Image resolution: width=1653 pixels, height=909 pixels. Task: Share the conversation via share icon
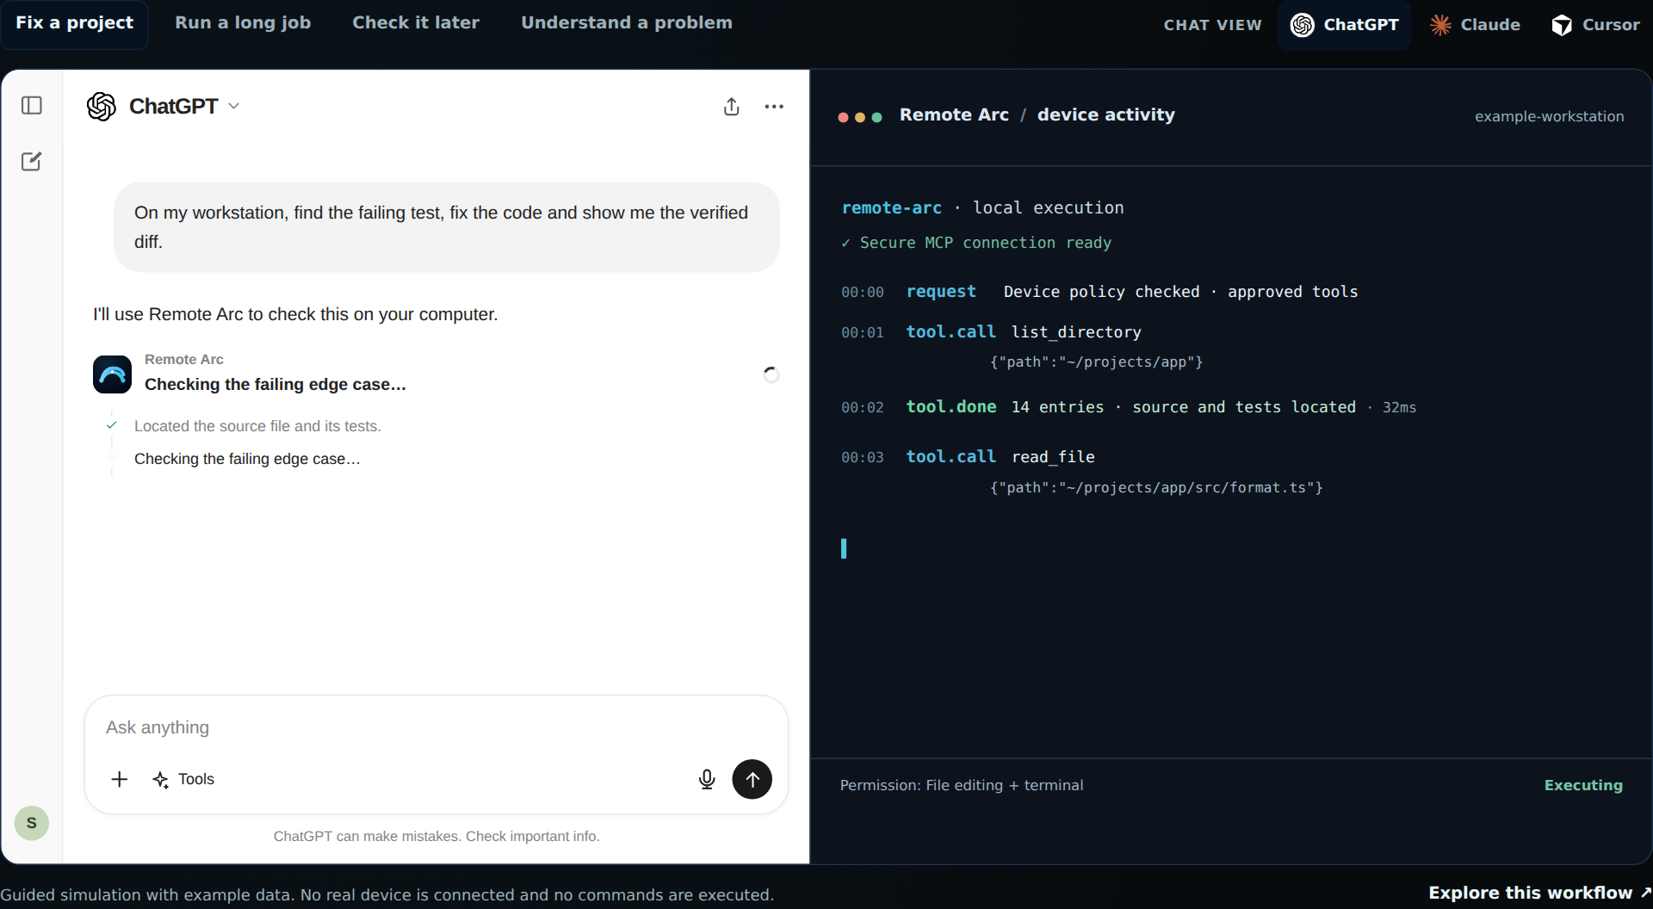tap(732, 107)
